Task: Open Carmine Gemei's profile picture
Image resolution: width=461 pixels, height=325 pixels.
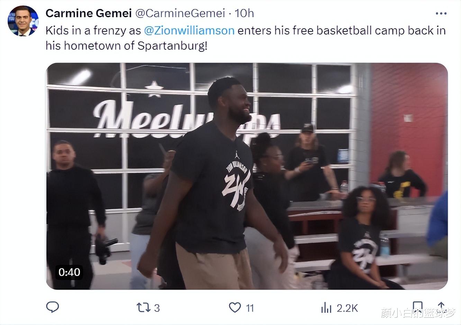Action: pyautogui.click(x=23, y=21)
